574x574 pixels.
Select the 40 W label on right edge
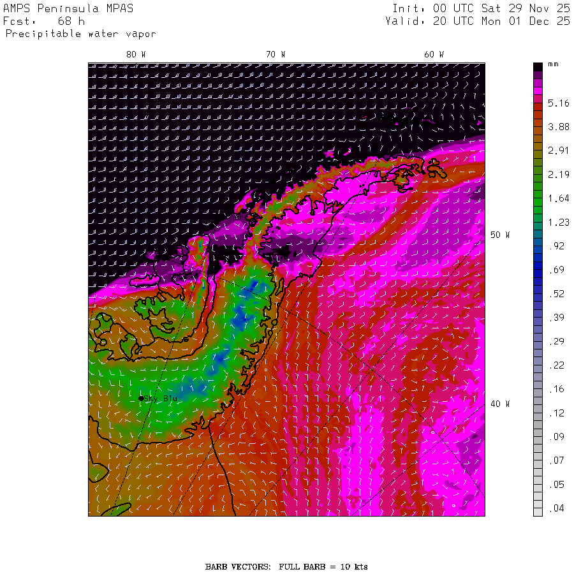tap(499, 404)
